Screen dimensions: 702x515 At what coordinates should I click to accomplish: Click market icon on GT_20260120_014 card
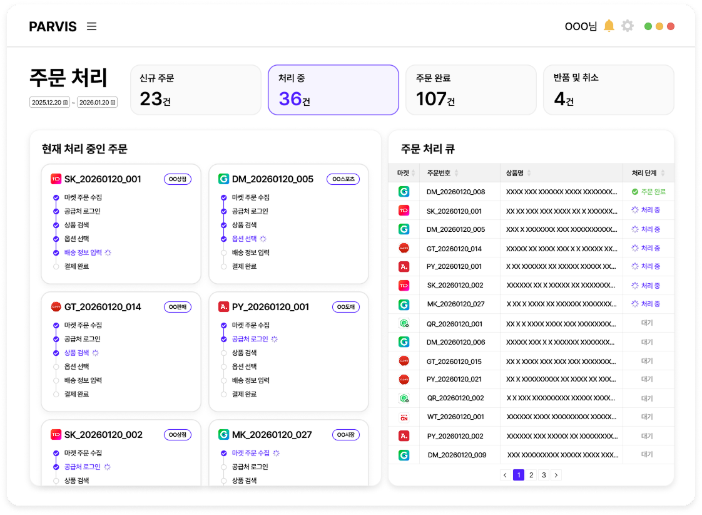[x=56, y=306]
